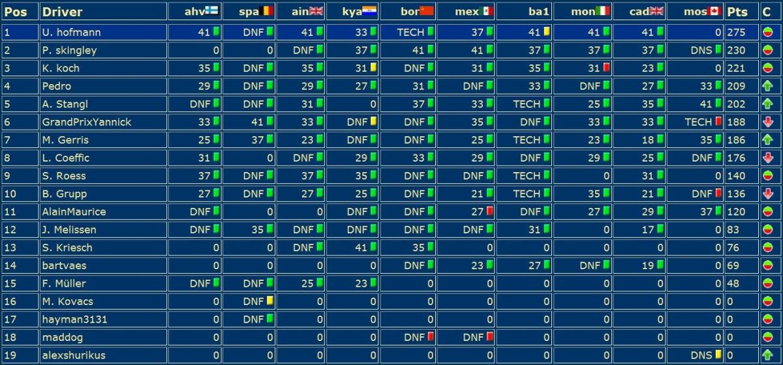Click the Pos column header
Viewport: 783px width, 365px height.
tap(16, 12)
